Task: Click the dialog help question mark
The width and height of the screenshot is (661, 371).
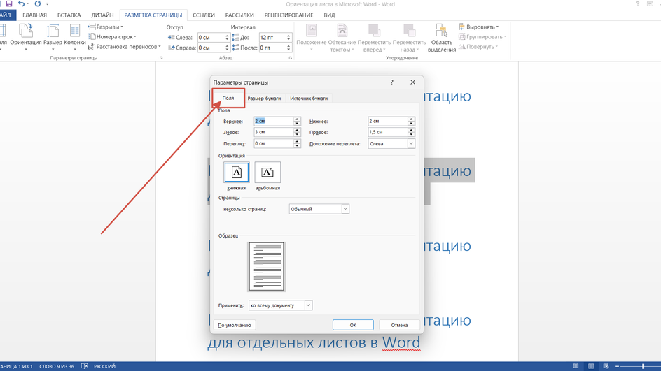Action: (391, 82)
